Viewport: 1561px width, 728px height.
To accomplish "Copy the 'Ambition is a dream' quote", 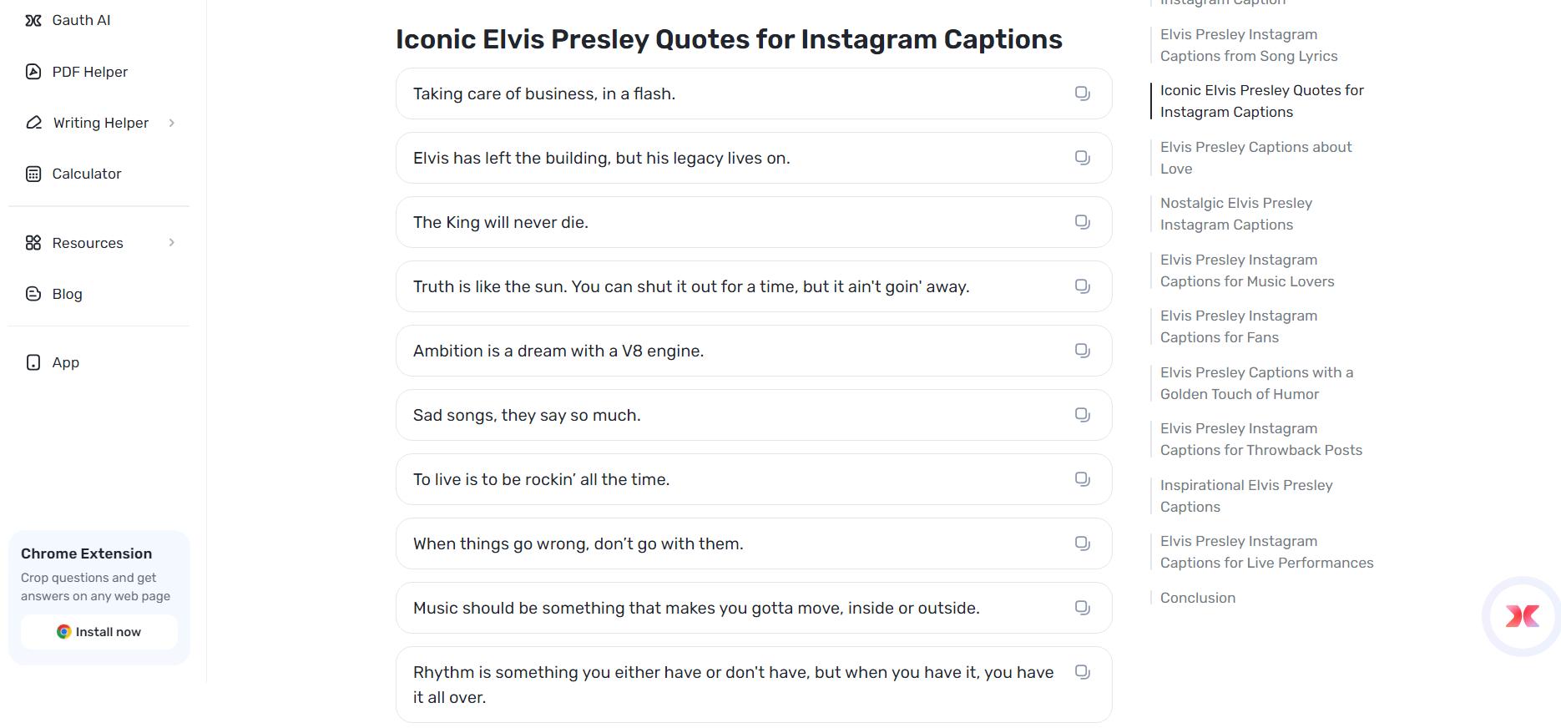I will (x=1083, y=351).
